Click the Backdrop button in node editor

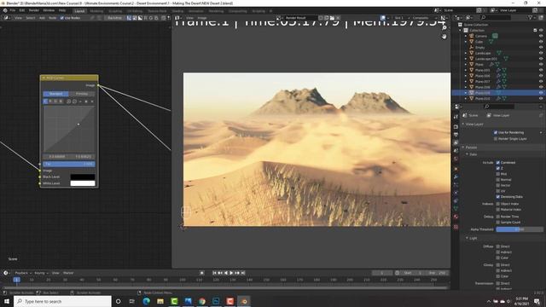(114, 18)
